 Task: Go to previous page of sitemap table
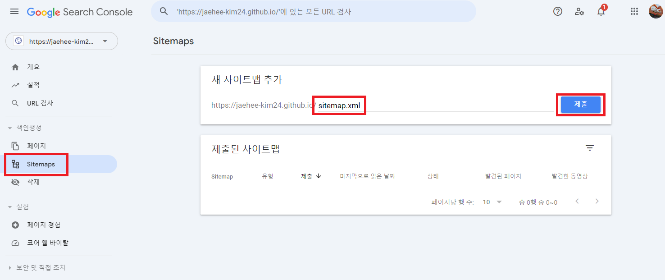[x=577, y=201]
